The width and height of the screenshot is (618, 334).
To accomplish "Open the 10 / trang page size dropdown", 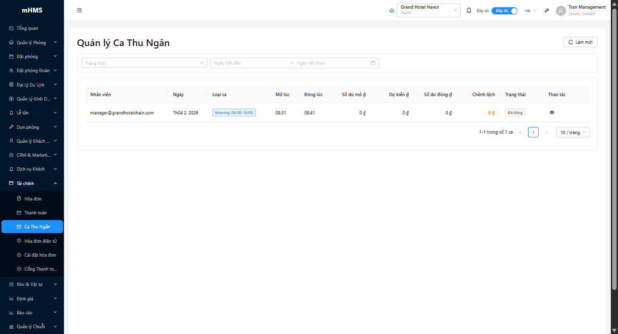I will pyautogui.click(x=572, y=132).
